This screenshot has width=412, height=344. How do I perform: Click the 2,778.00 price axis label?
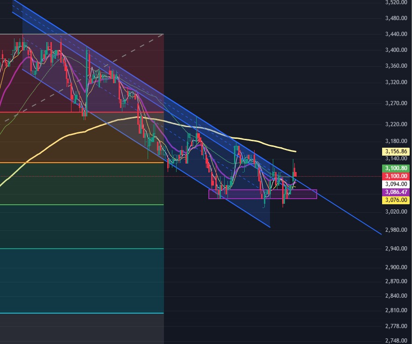click(x=396, y=326)
